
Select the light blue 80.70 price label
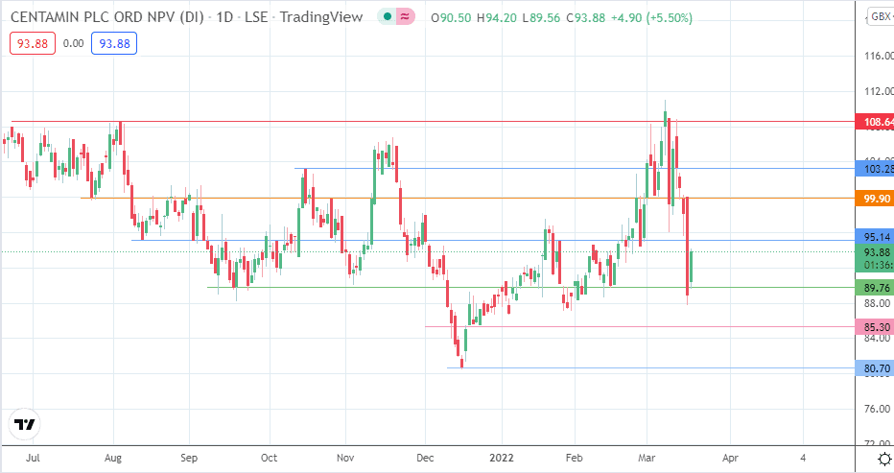pyautogui.click(x=875, y=368)
